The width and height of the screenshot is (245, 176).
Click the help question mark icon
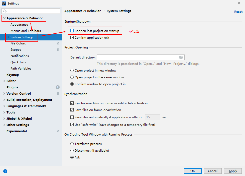pos(5,171)
